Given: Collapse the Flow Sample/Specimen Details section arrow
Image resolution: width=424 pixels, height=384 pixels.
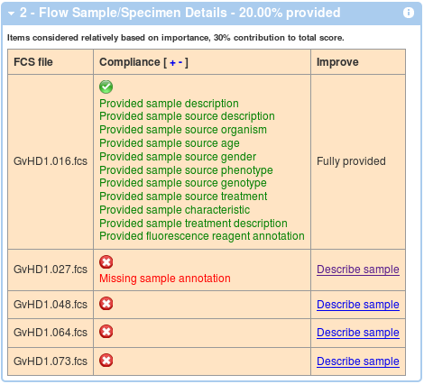Looking at the screenshot, I should click(12, 14).
